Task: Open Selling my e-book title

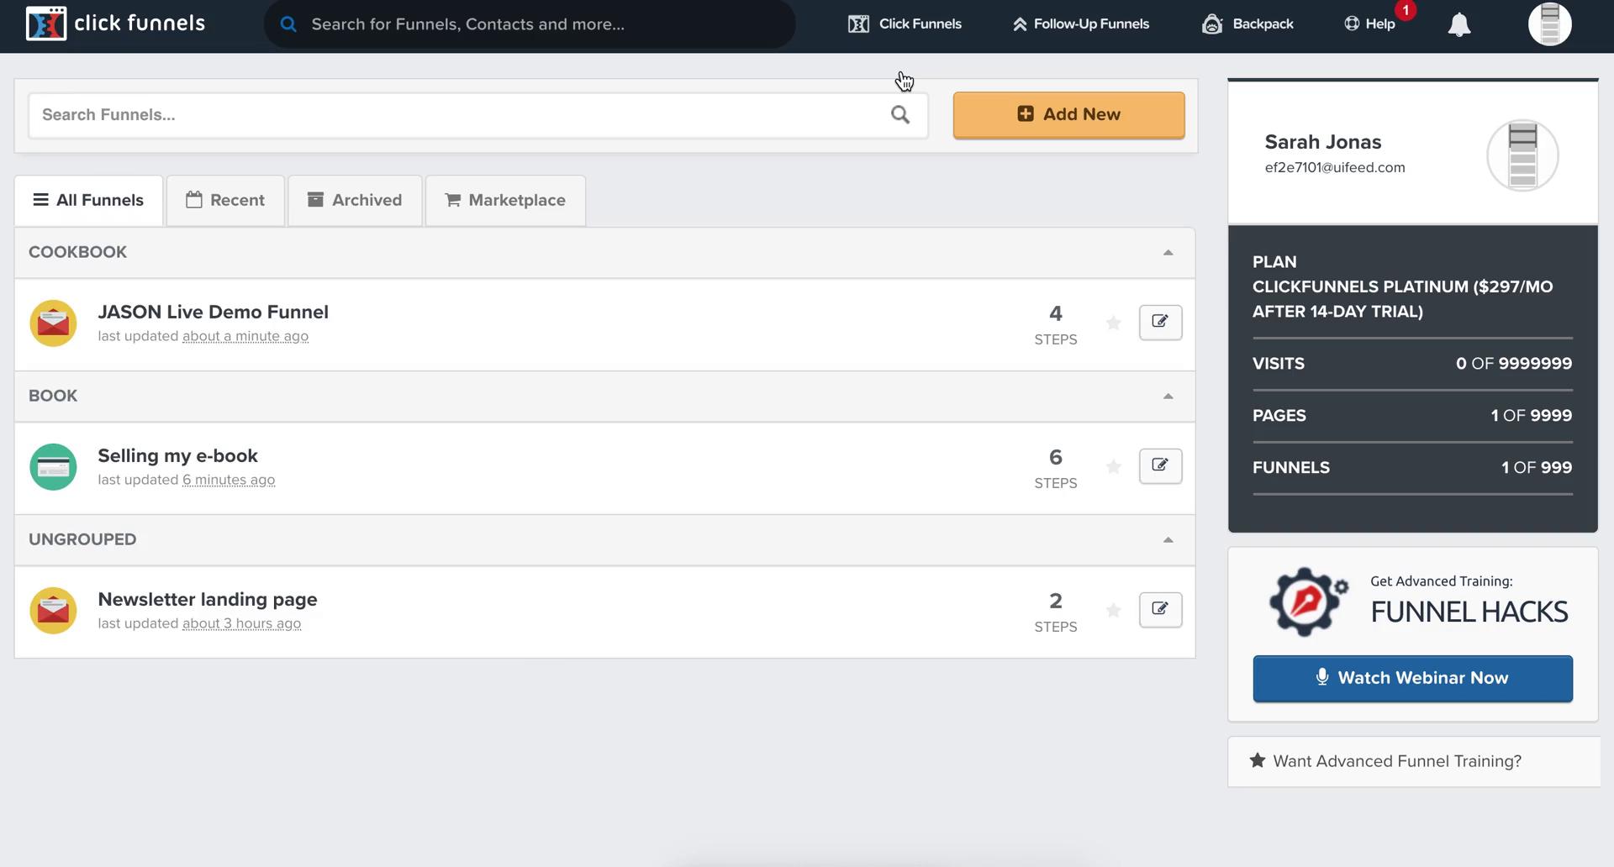Action: [177, 456]
